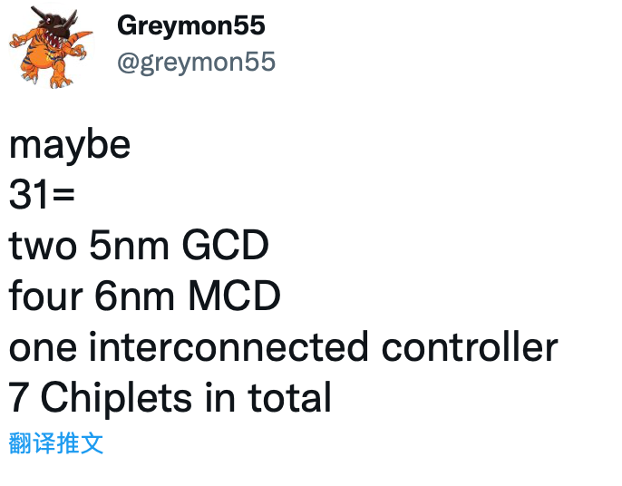Open the @greymon55 handle link
The image size is (622, 486).
click(x=197, y=63)
